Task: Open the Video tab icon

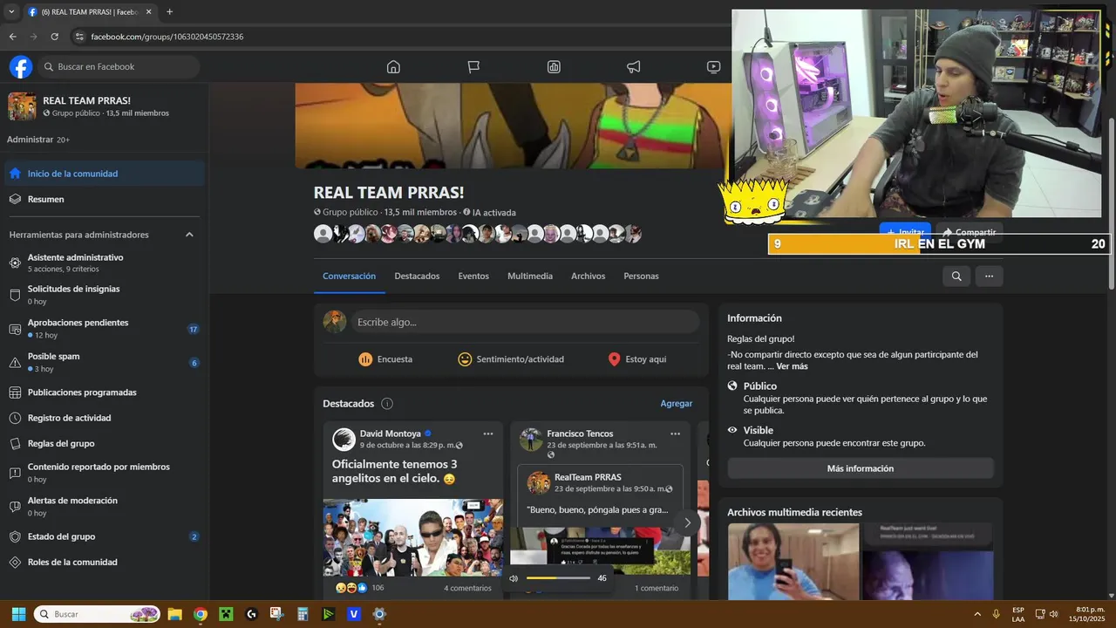Action: (713, 67)
